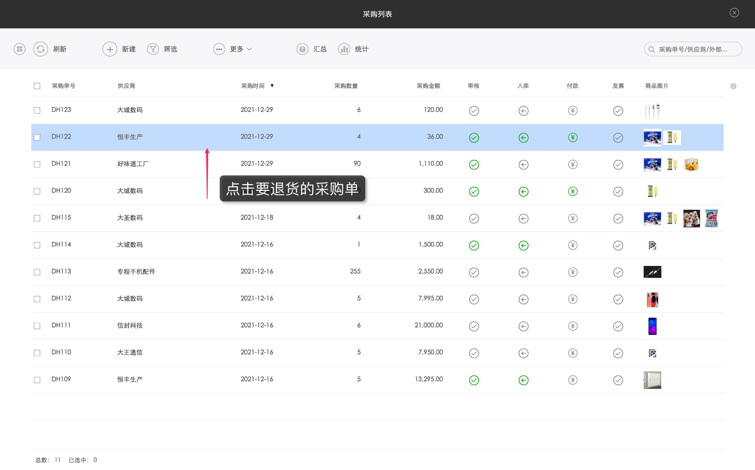The width and height of the screenshot is (755, 470).
Task: Sort by the 采购金额 column header
Action: tap(428, 86)
